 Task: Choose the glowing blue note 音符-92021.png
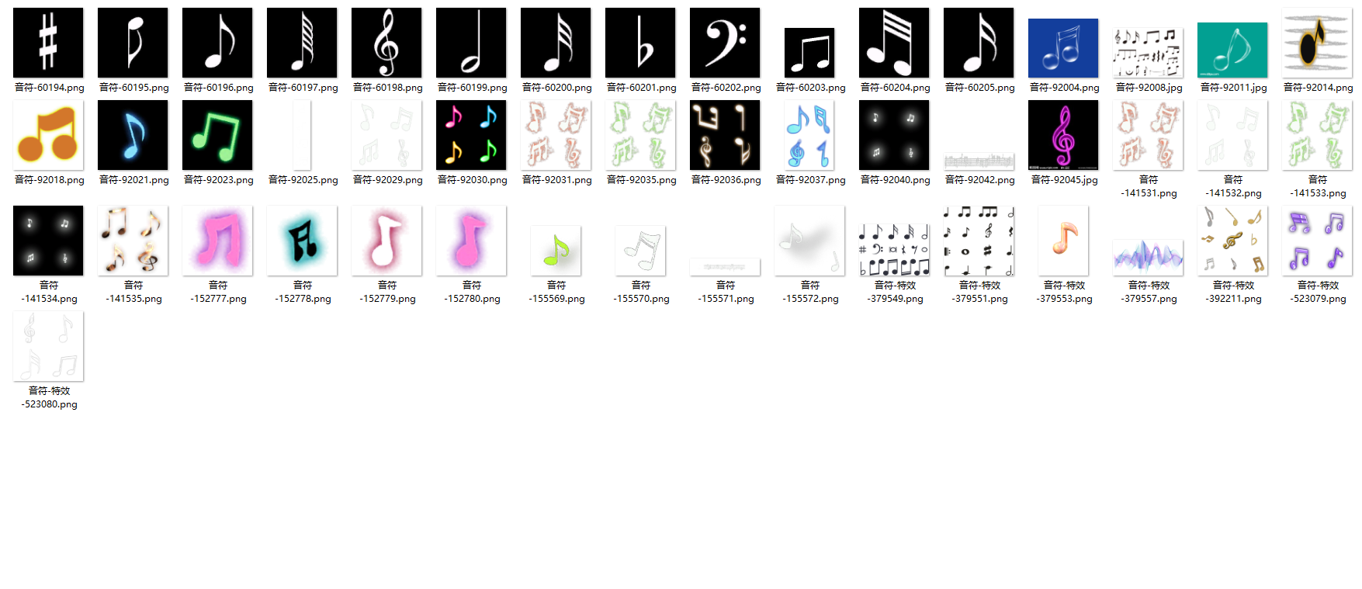pyautogui.click(x=133, y=135)
